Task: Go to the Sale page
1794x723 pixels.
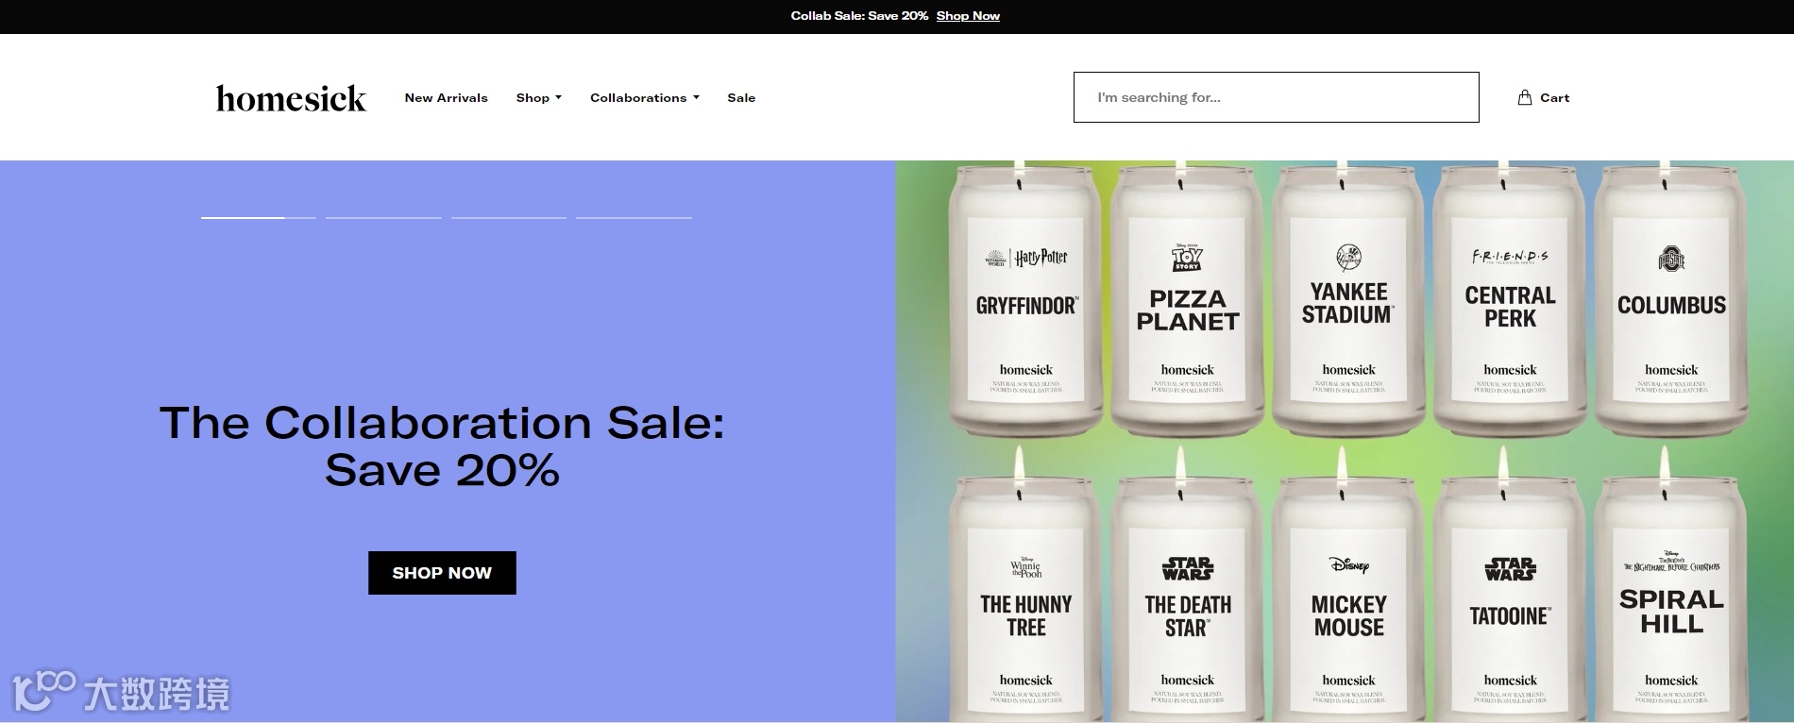Action: (x=741, y=97)
